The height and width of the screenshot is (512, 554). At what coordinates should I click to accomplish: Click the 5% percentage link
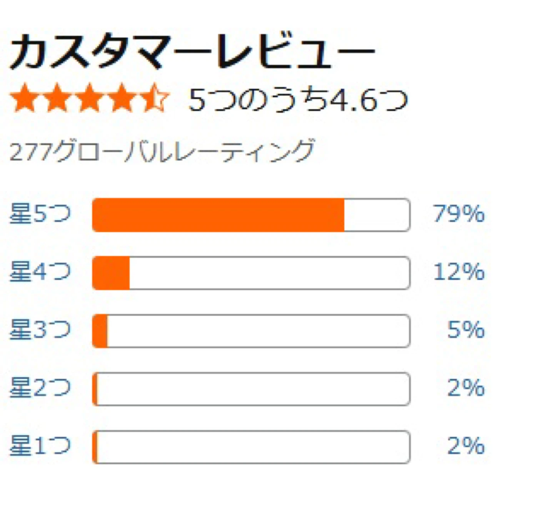[466, 330]
